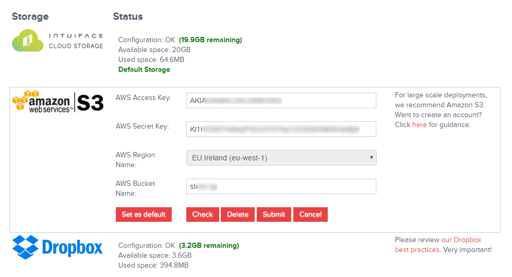Click the Intuiface Cloud Storage logo
The image size is (512, 277).
point(57,41)
